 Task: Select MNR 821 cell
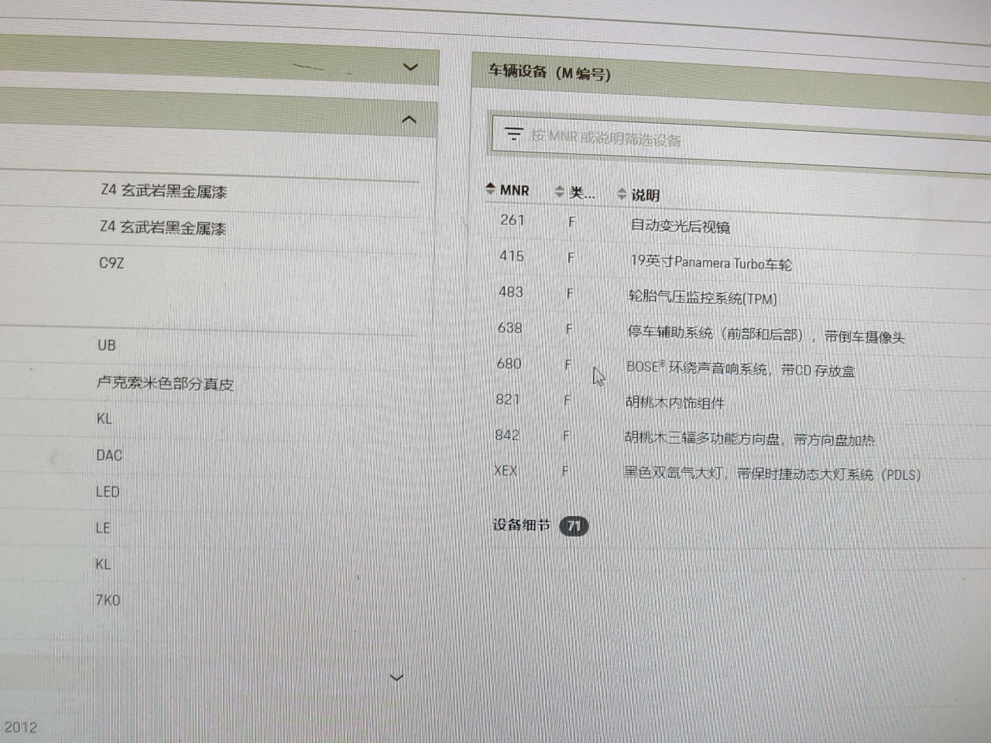point(508,399)
